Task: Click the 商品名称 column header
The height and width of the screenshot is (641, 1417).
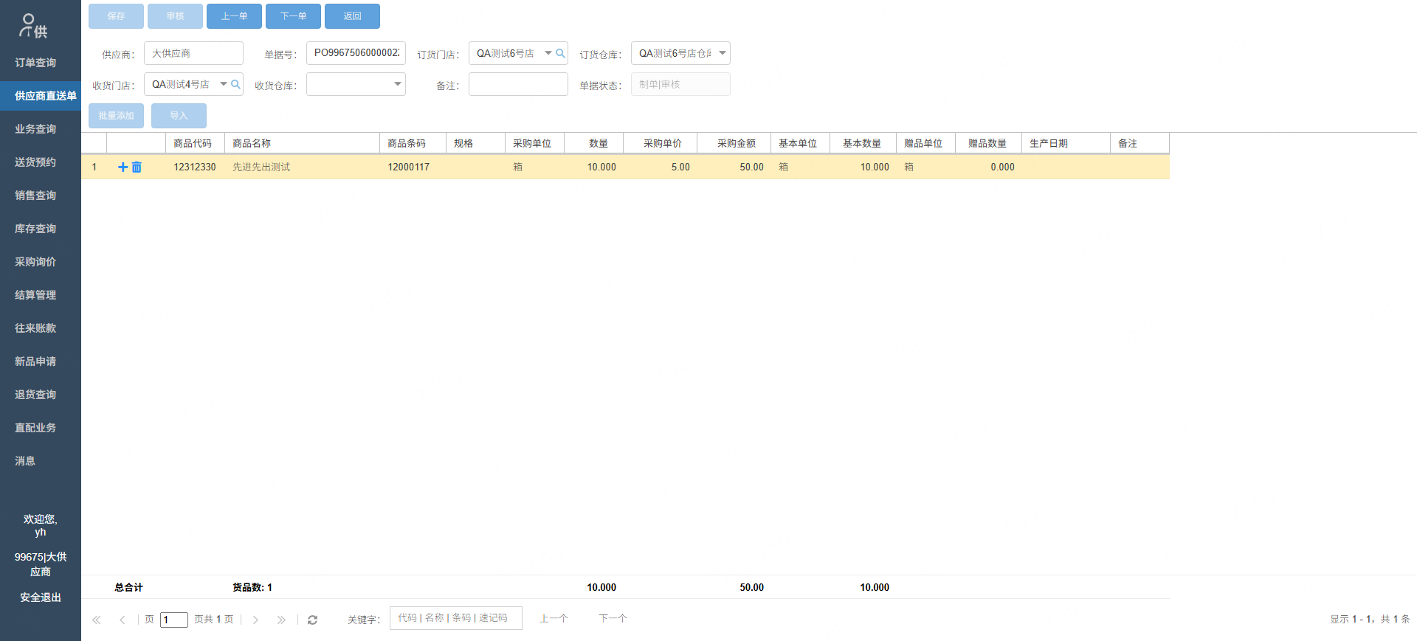Action: pos(302,143)
